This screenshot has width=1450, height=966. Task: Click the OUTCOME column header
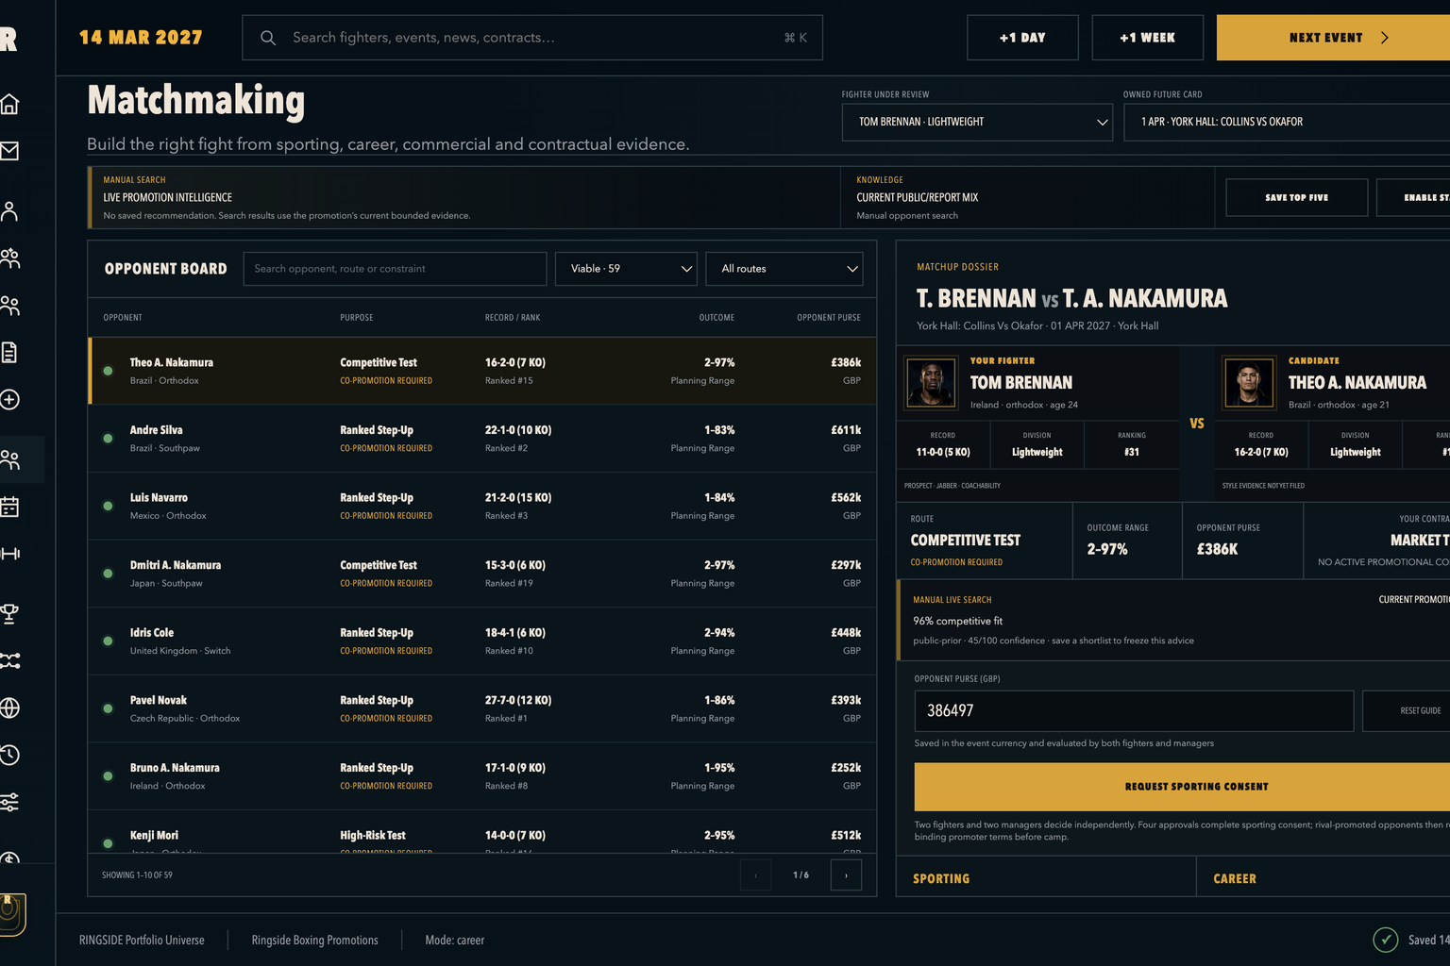click(717, 318)
